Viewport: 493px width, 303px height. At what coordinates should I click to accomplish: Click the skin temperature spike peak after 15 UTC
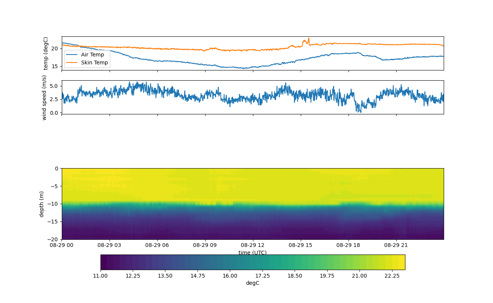click(x=308, y=38)
